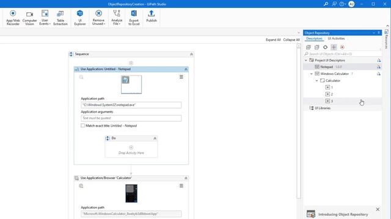Click indicate icon in Notepad activity

81,77
